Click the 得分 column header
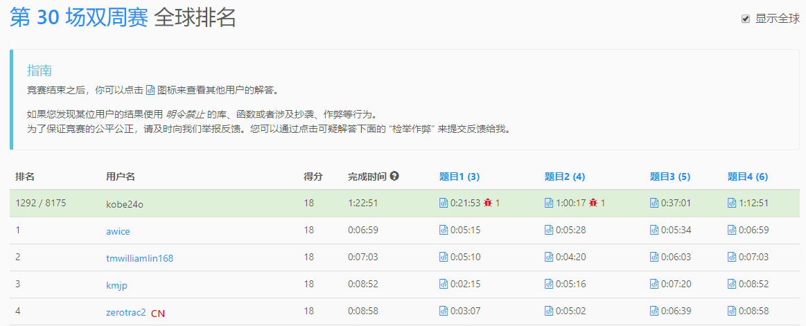The image size is (806, 326). click(x=313, y=176)
